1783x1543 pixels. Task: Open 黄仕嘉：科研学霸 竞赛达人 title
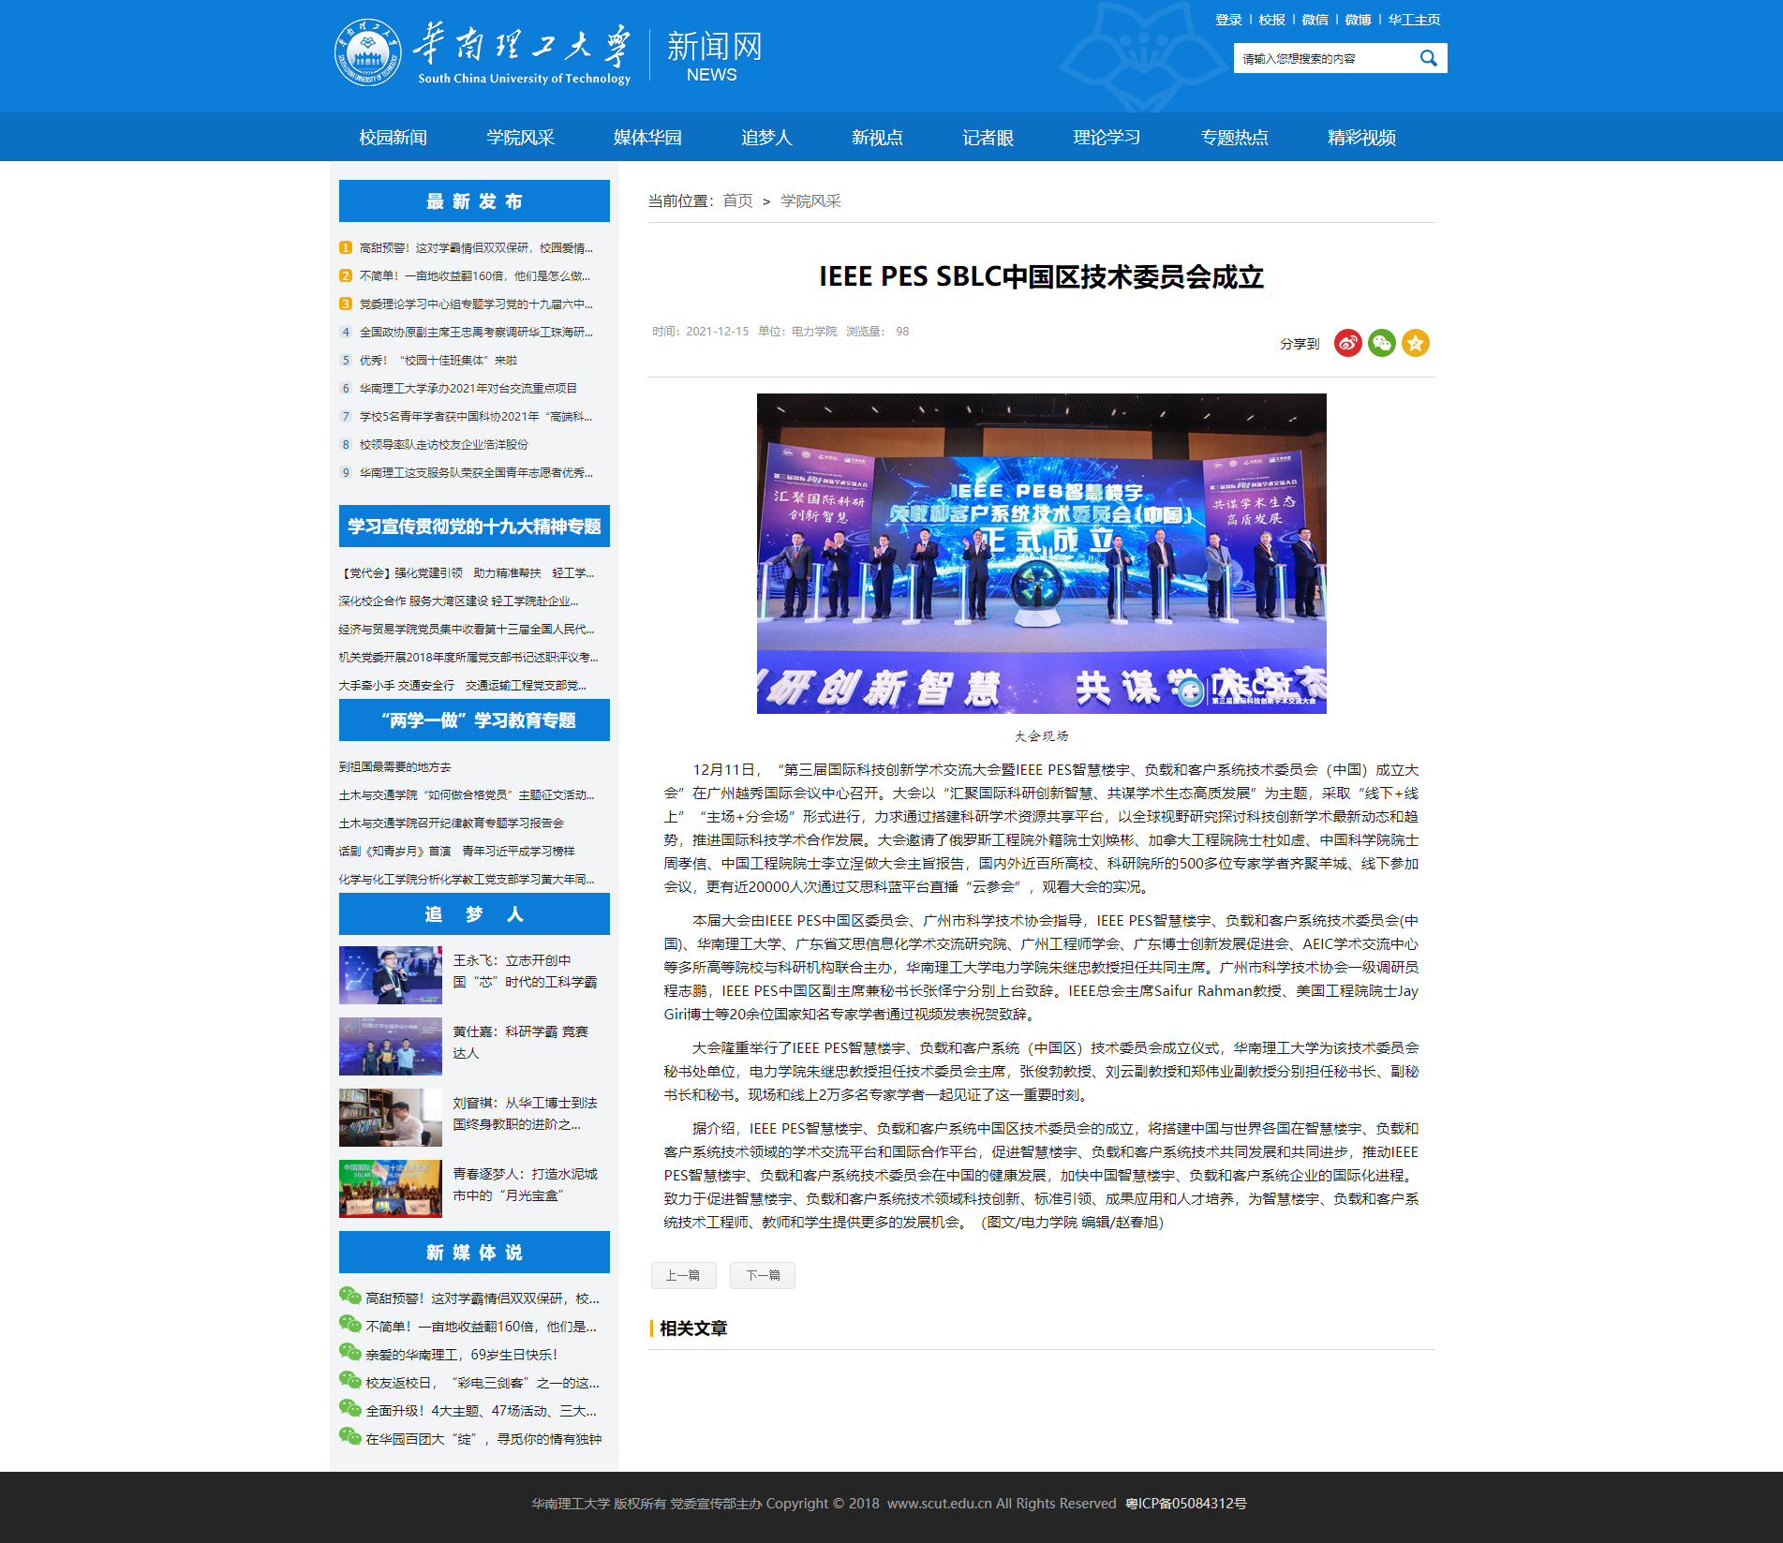(x=521, y=1043)
